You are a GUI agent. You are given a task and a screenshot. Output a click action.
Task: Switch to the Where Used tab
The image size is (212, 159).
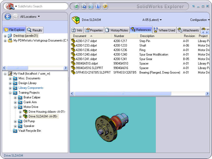click(x=164, y=30)
